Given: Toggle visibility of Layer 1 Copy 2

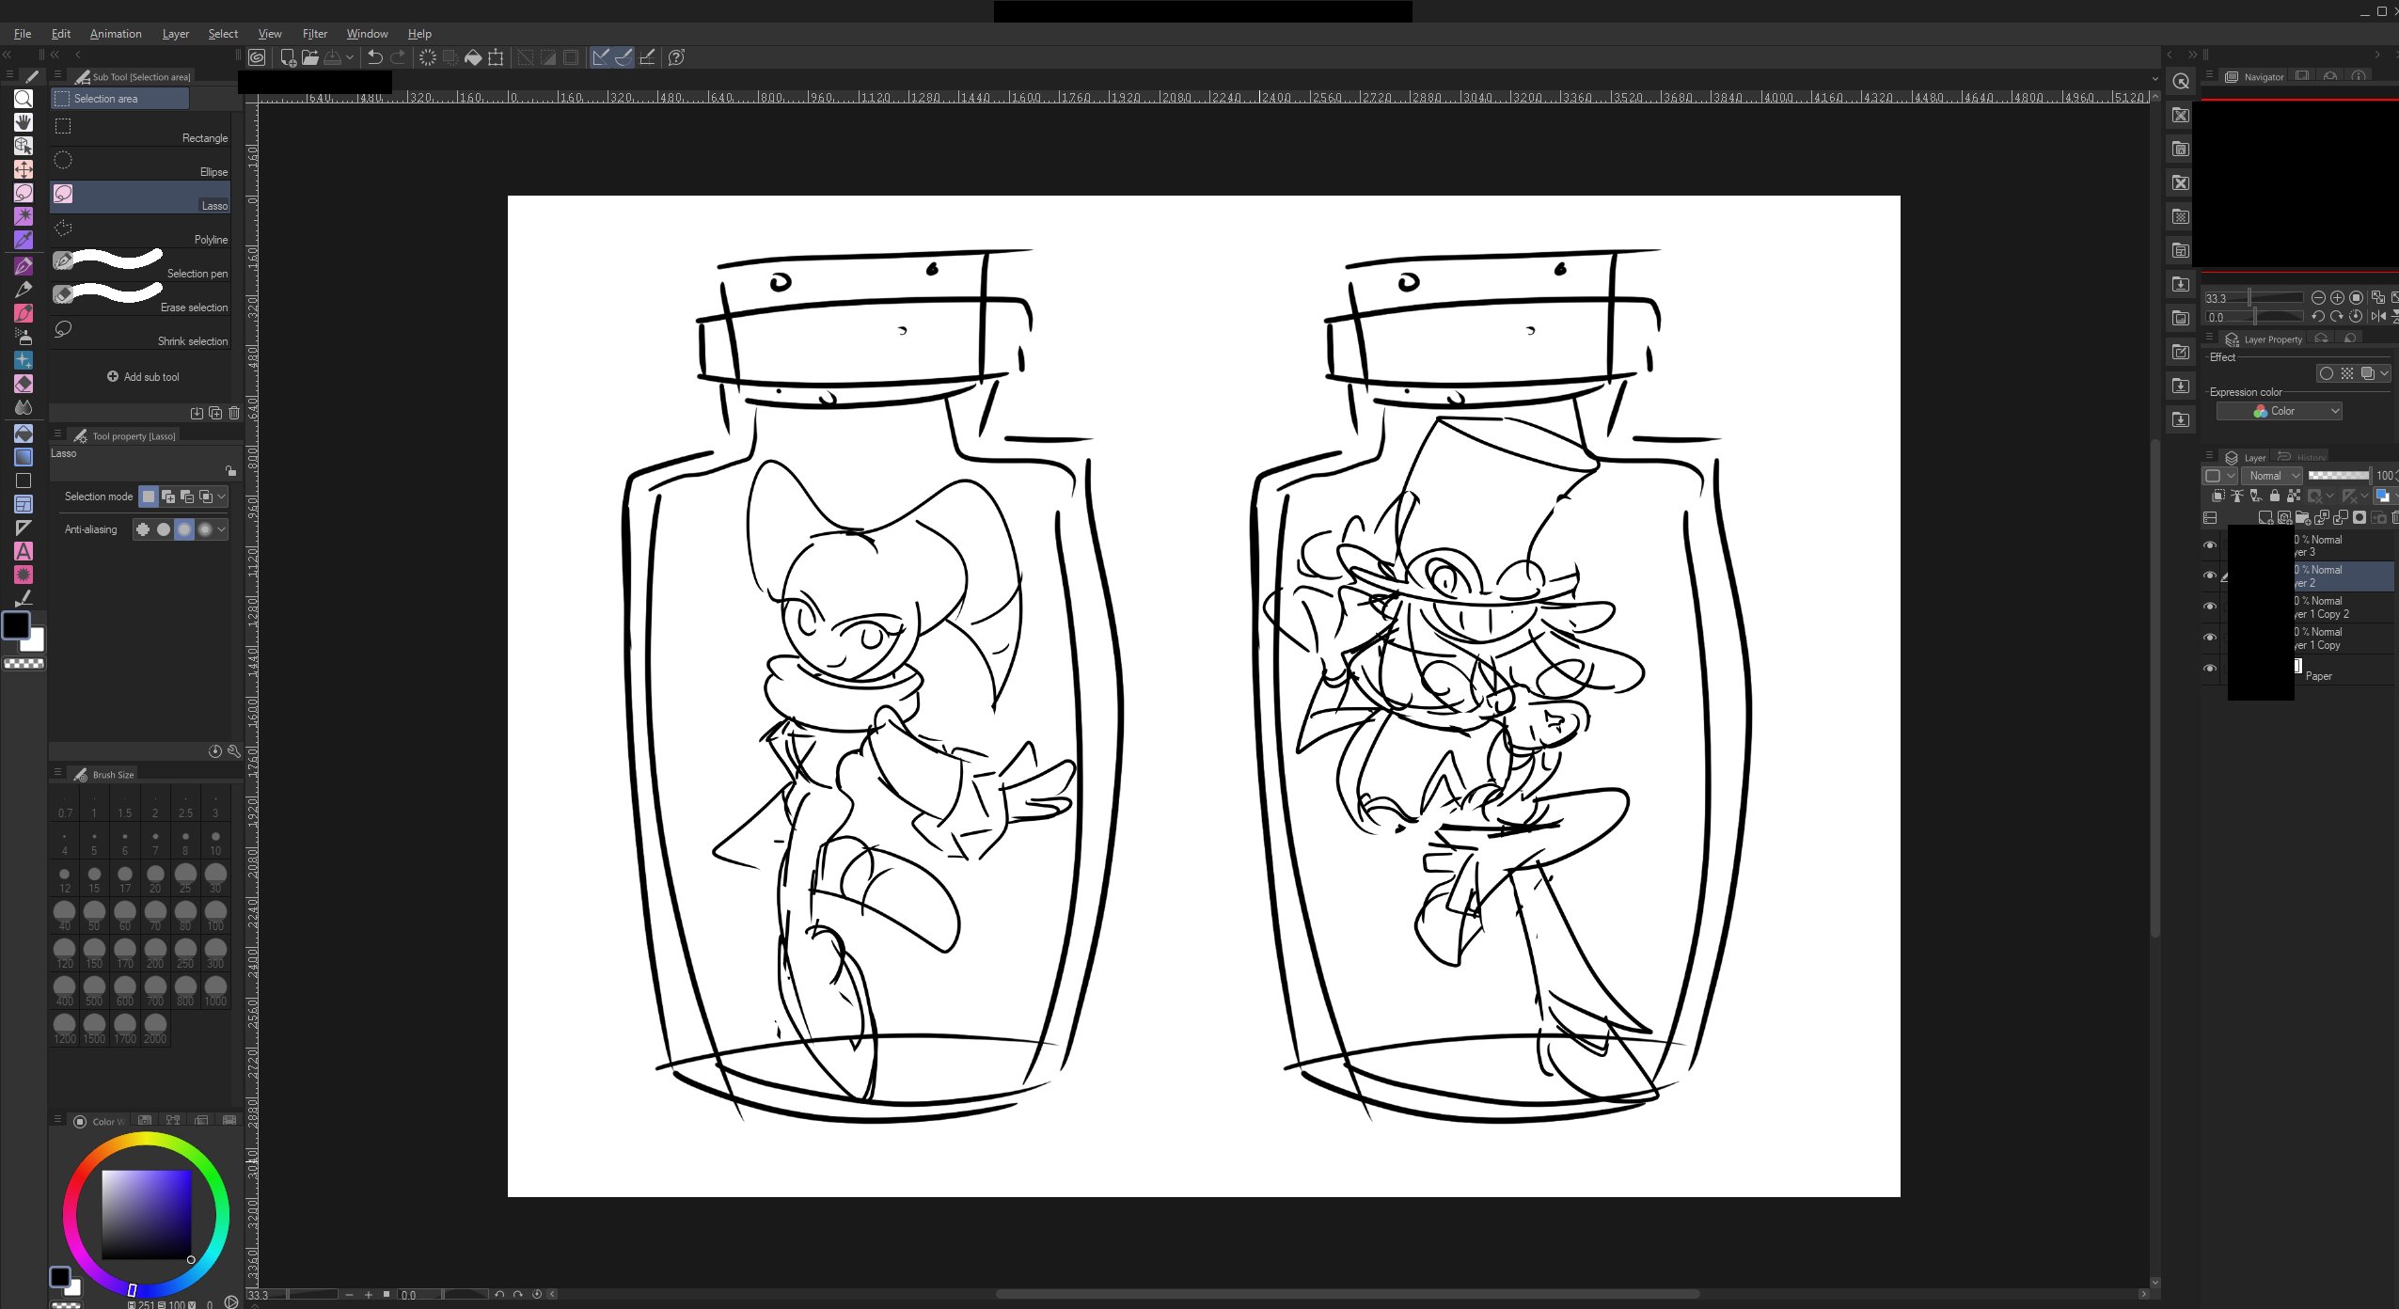Looking at the screenshot, I should (2210, 607).
